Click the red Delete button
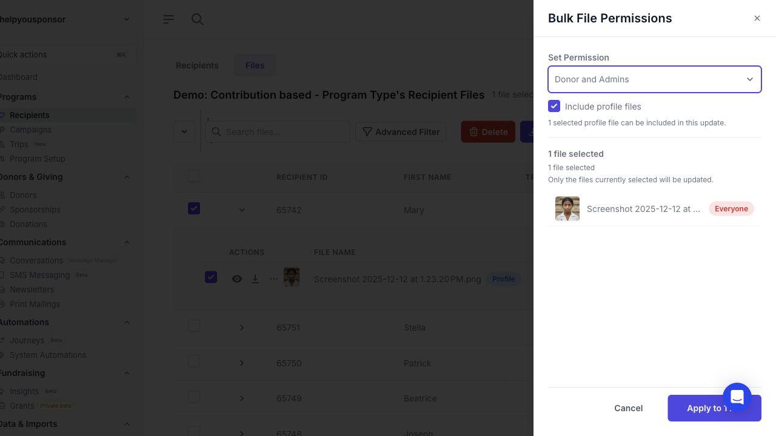The image size is (776, 436). (488, 132)
